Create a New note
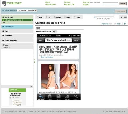The width and height of the screenshot is (128, 114). 39,17
